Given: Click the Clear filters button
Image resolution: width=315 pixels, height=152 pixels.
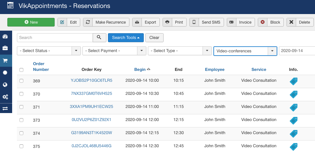Looking at the screenshot, I should tap(154, 38).
